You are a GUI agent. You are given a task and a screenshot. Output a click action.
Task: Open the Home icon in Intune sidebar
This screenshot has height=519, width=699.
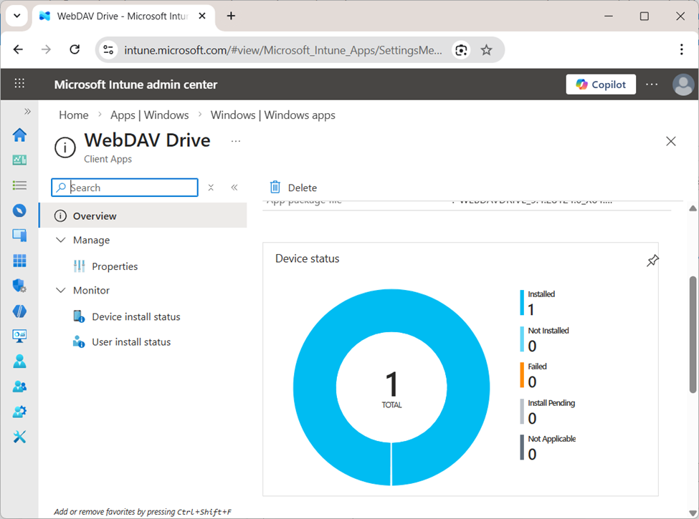19,135
